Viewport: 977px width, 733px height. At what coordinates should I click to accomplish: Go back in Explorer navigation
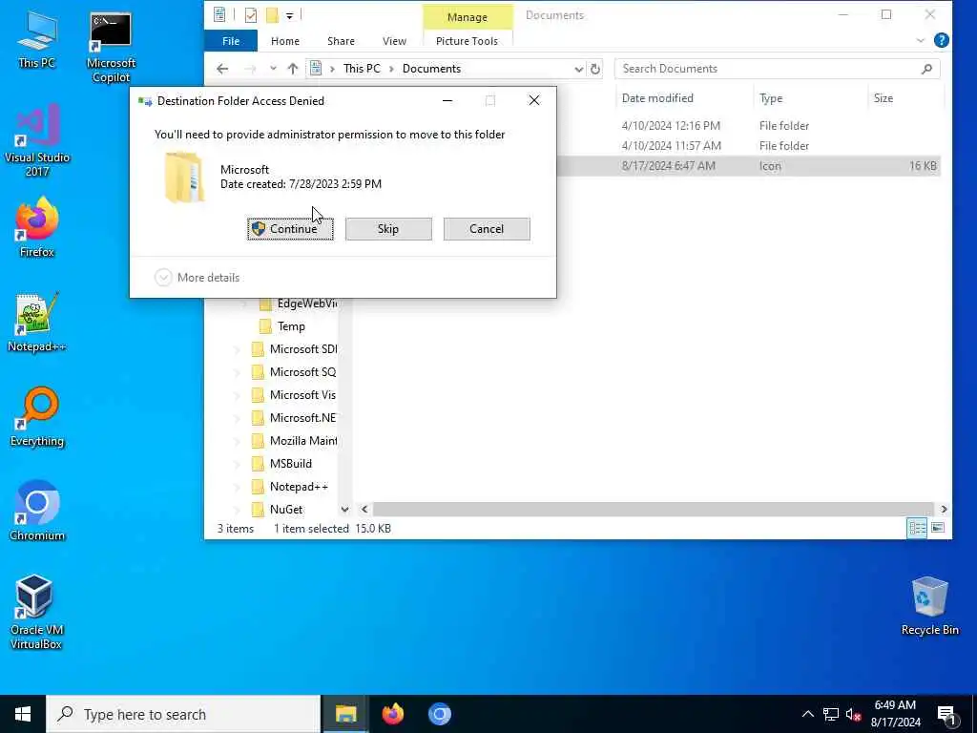tap(222, 69)
